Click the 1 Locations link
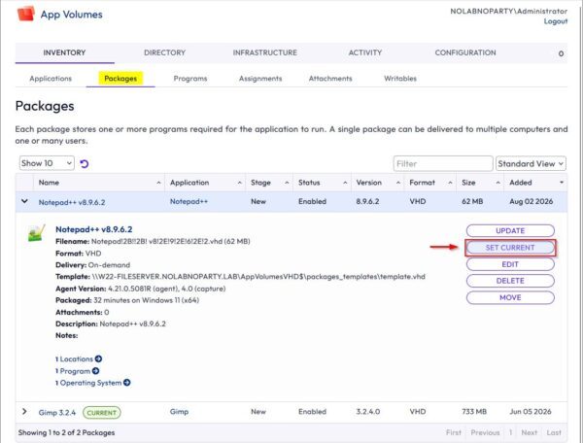Image resolution: width=583 pixels, height=443 pixels. tap(74, 359)
